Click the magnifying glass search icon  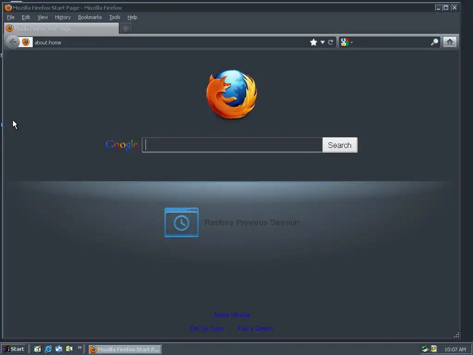coord(434,42)
